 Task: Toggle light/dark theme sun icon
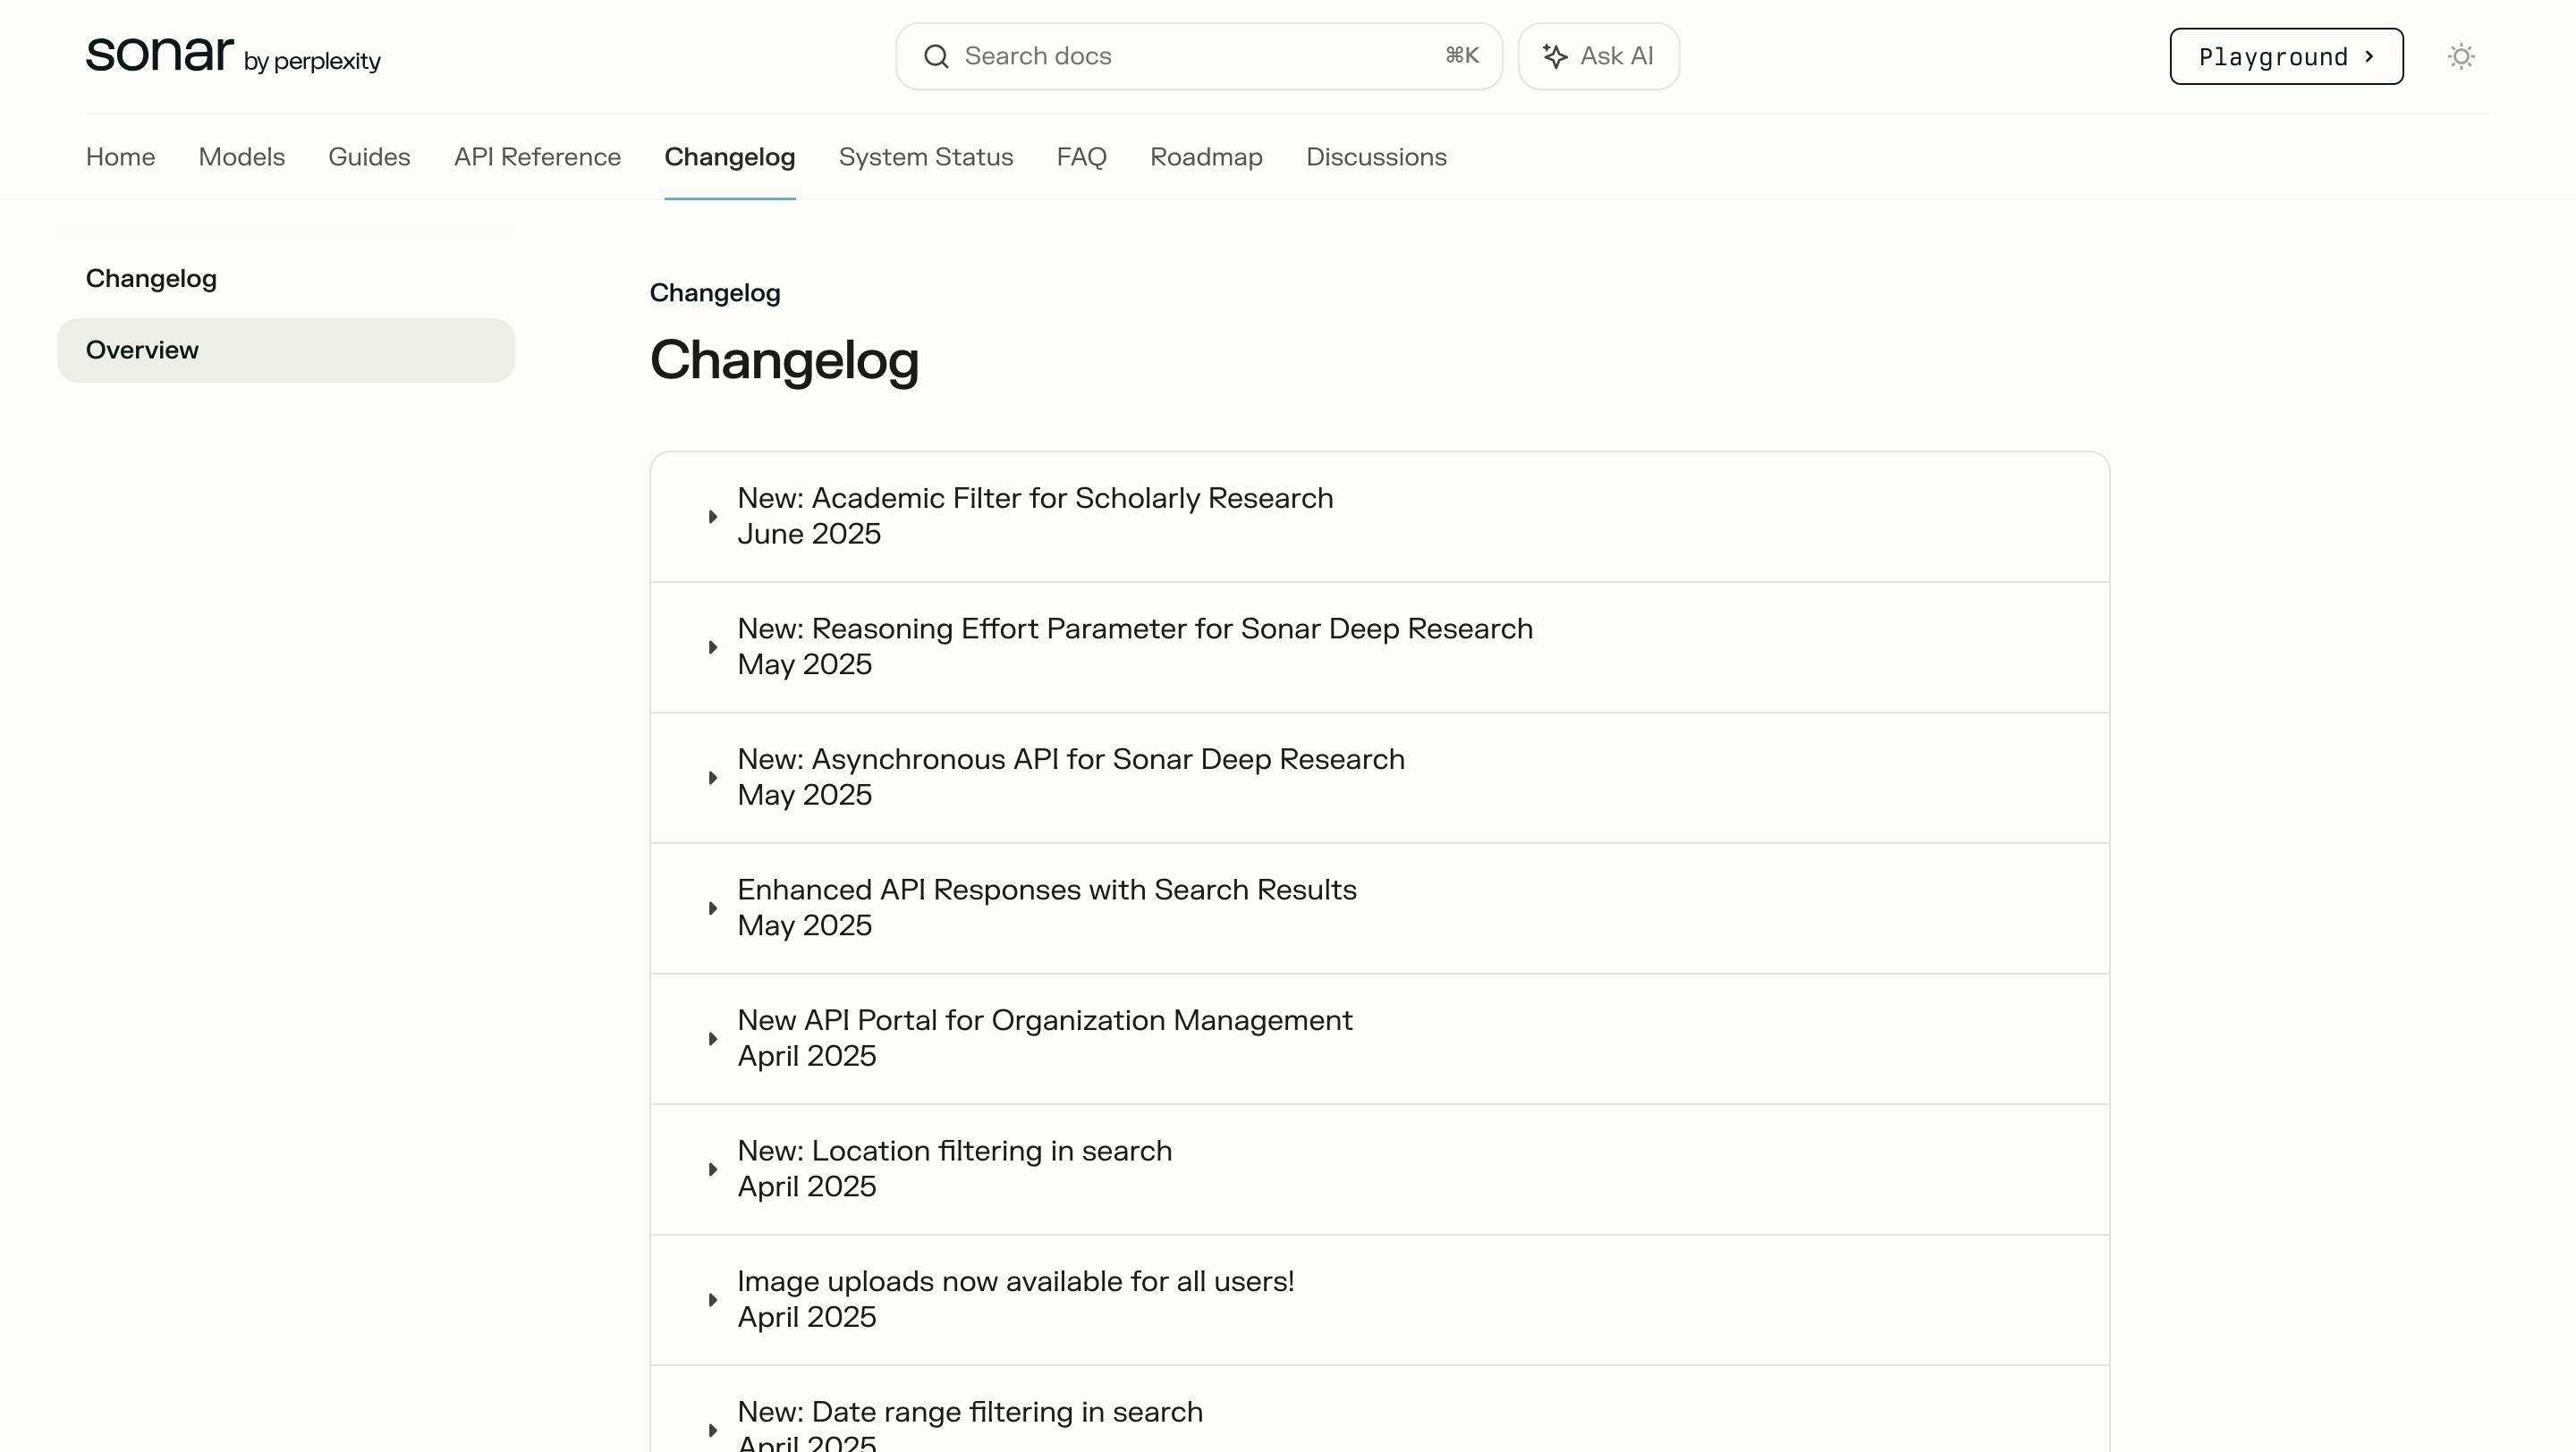point(2461,57)
